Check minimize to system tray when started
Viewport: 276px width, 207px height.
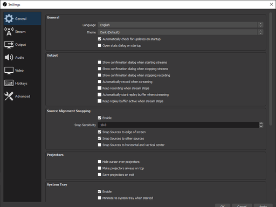(x=100, y=198)
